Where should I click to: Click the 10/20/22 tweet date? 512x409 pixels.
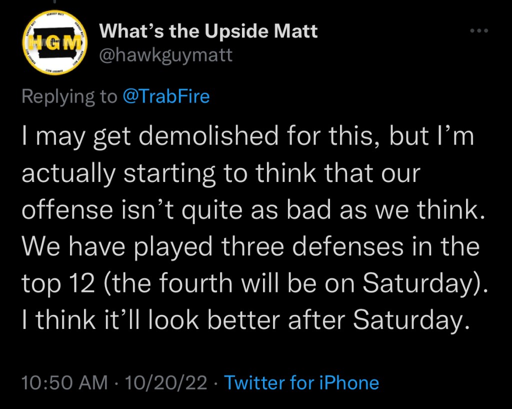tap(166, 383)
